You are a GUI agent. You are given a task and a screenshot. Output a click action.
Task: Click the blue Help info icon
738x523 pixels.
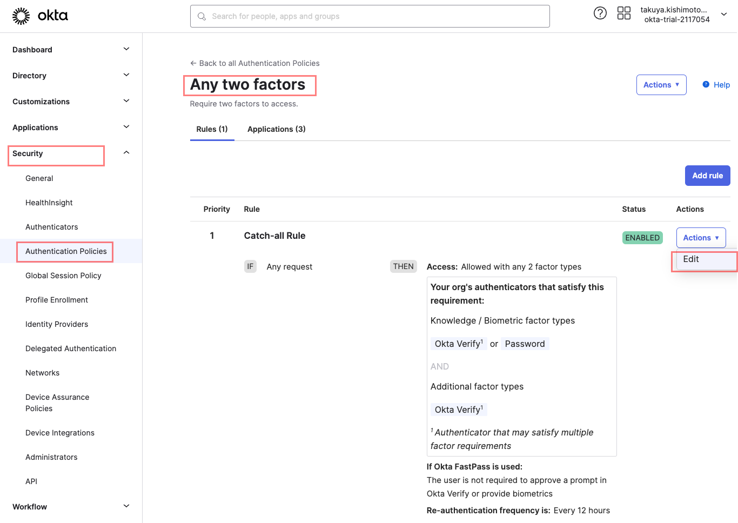706,84
